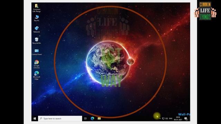Open Task View on the taskbar
Viewport: 221px width, 124px height.
point(85,118)
